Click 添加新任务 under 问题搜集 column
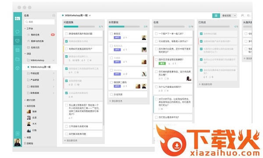The width and height of the screenshot is (263, 158). click(x=71, y=140)
